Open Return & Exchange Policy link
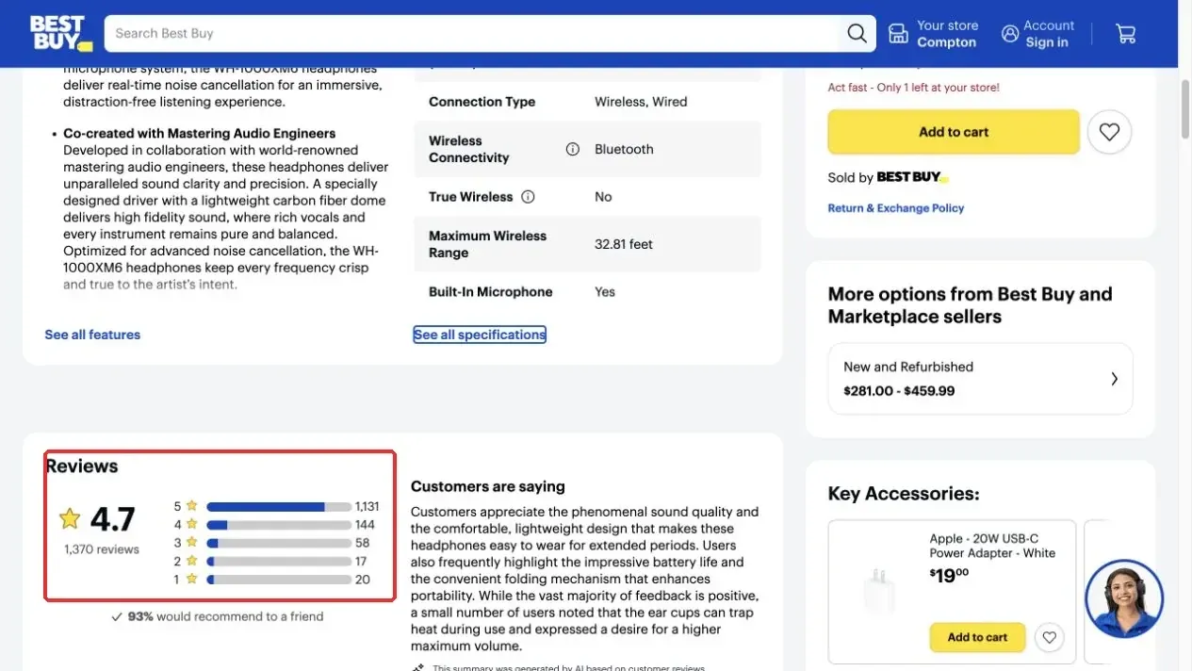 point(896,208)
